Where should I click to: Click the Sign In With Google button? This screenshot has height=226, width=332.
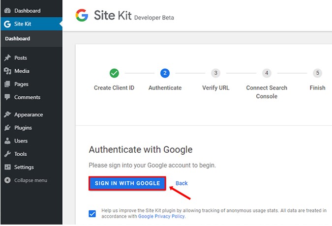(x=127, y=183)
